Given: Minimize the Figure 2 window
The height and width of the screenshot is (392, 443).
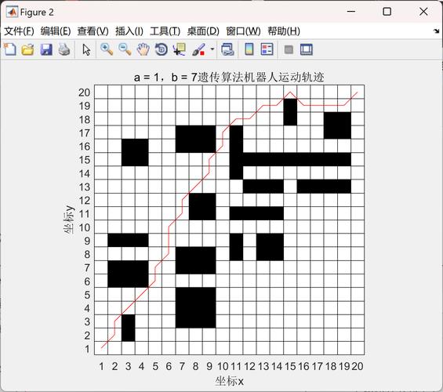Looking at the screenshot, I should point(351,12).
